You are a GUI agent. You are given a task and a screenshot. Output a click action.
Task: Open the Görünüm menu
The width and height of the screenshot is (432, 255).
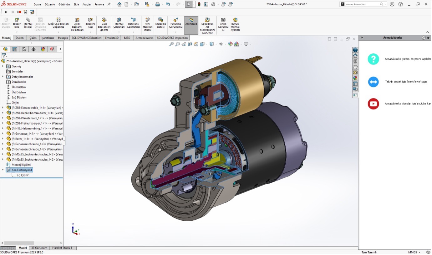64,4
